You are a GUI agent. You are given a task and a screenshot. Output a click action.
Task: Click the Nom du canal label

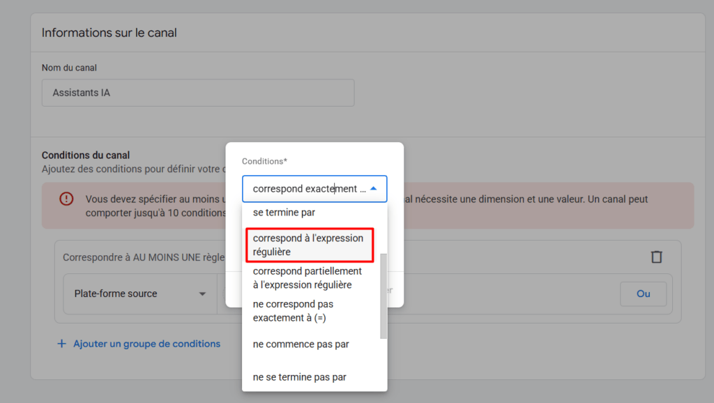point(69,68)
